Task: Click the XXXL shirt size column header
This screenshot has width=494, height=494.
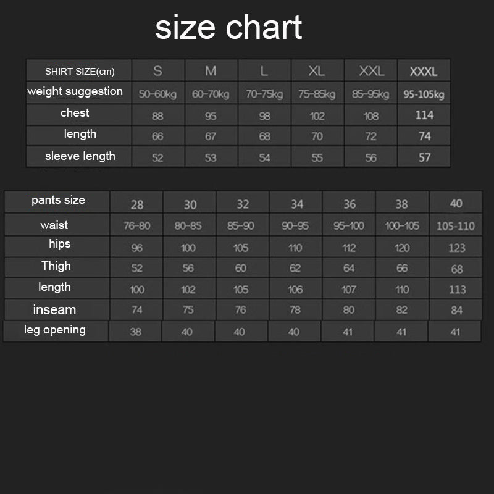Action: [424, 72]
